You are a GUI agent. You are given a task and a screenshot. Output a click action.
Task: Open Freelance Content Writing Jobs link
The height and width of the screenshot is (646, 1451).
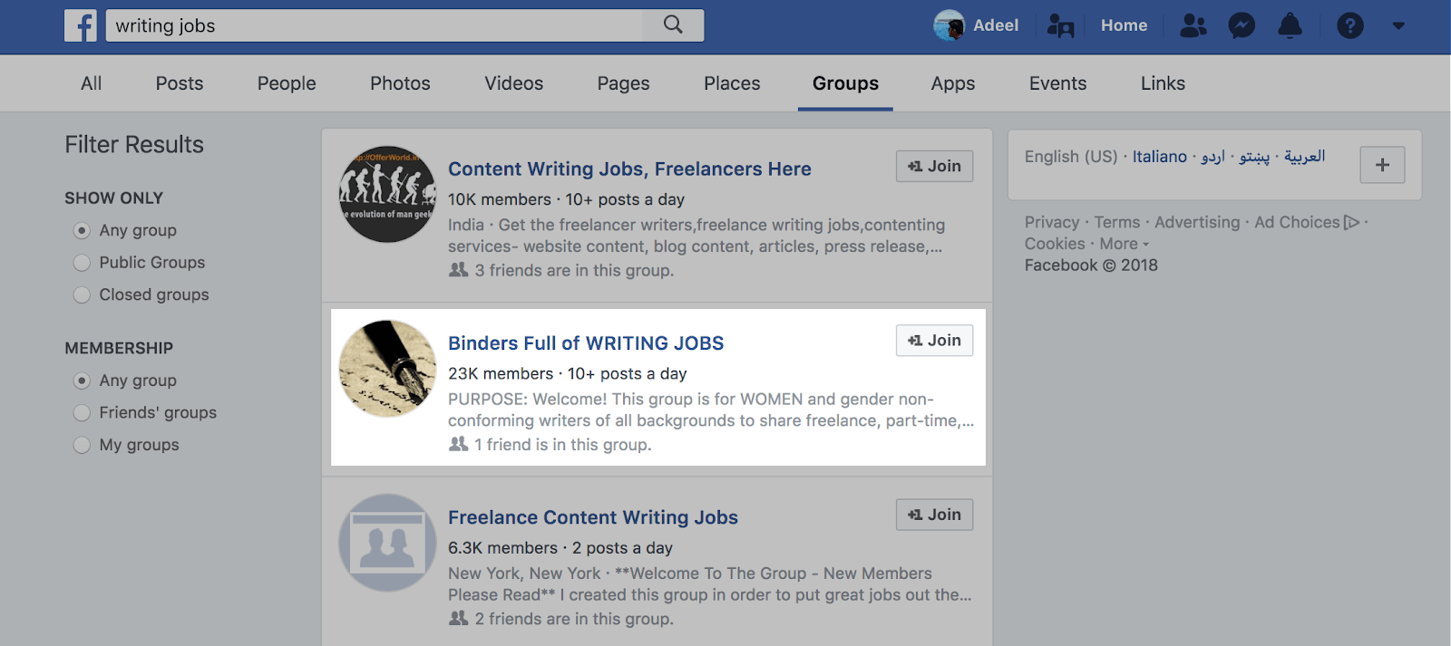(592, 517)
